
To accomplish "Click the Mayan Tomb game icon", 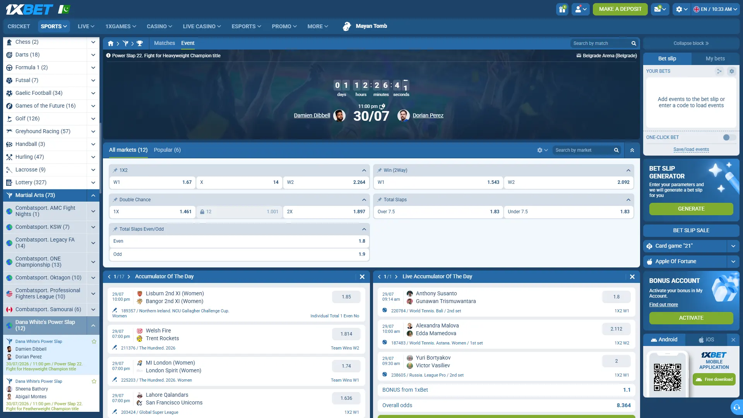I will point(347,26).
